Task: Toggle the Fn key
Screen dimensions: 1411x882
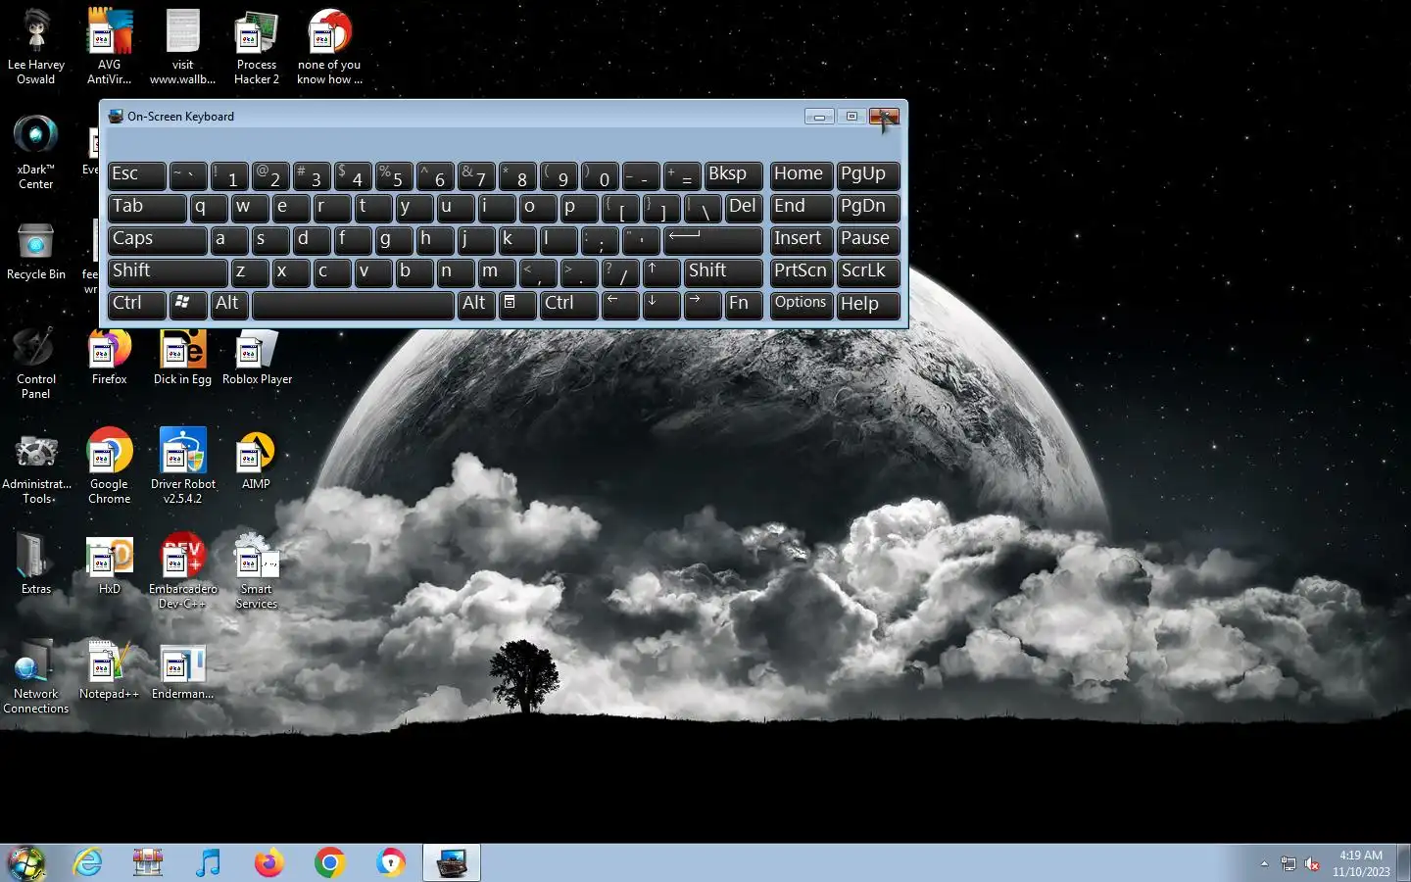Action: click(x=744, y=304)
